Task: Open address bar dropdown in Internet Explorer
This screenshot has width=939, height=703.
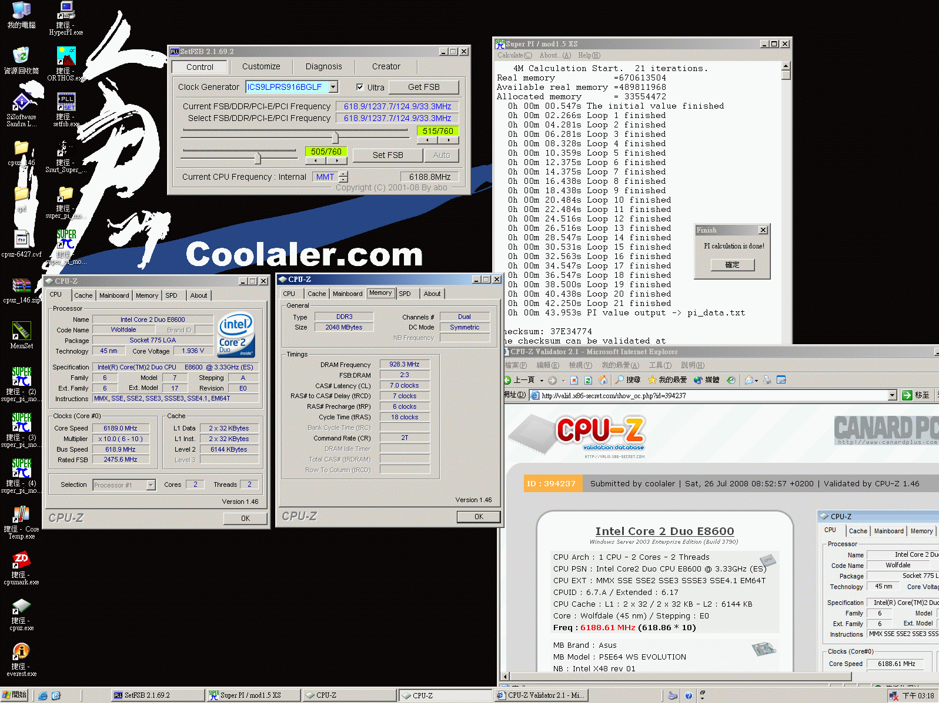Action: tap(892, 395)
